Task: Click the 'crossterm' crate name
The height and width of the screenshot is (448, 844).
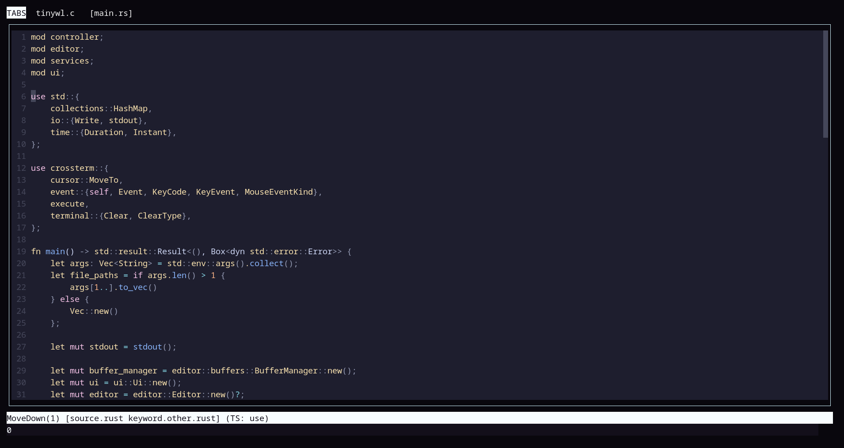Action: point(72,168)
